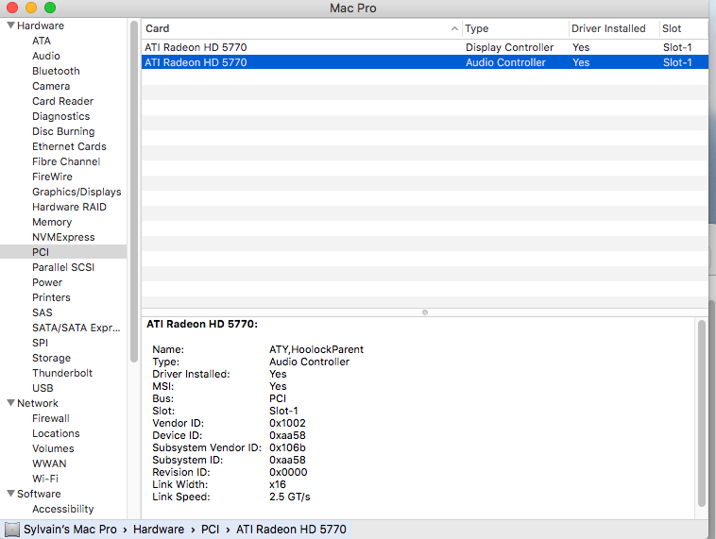
Task: Select Camera in the sidebar
Action: [x=51, y=86]
